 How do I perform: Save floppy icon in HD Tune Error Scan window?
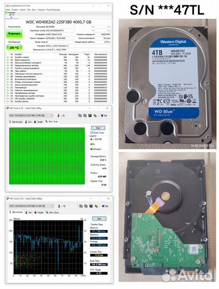tap(90, 116)
